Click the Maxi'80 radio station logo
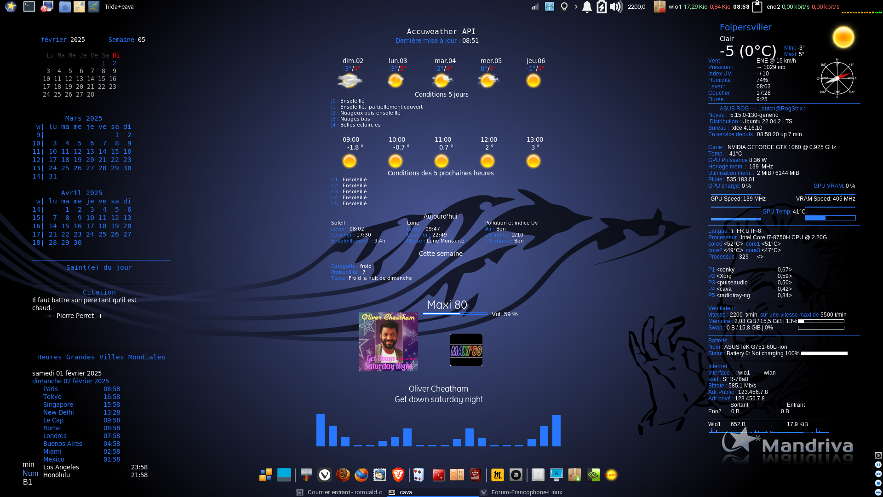883x497 pixels. tap(466, 350)
